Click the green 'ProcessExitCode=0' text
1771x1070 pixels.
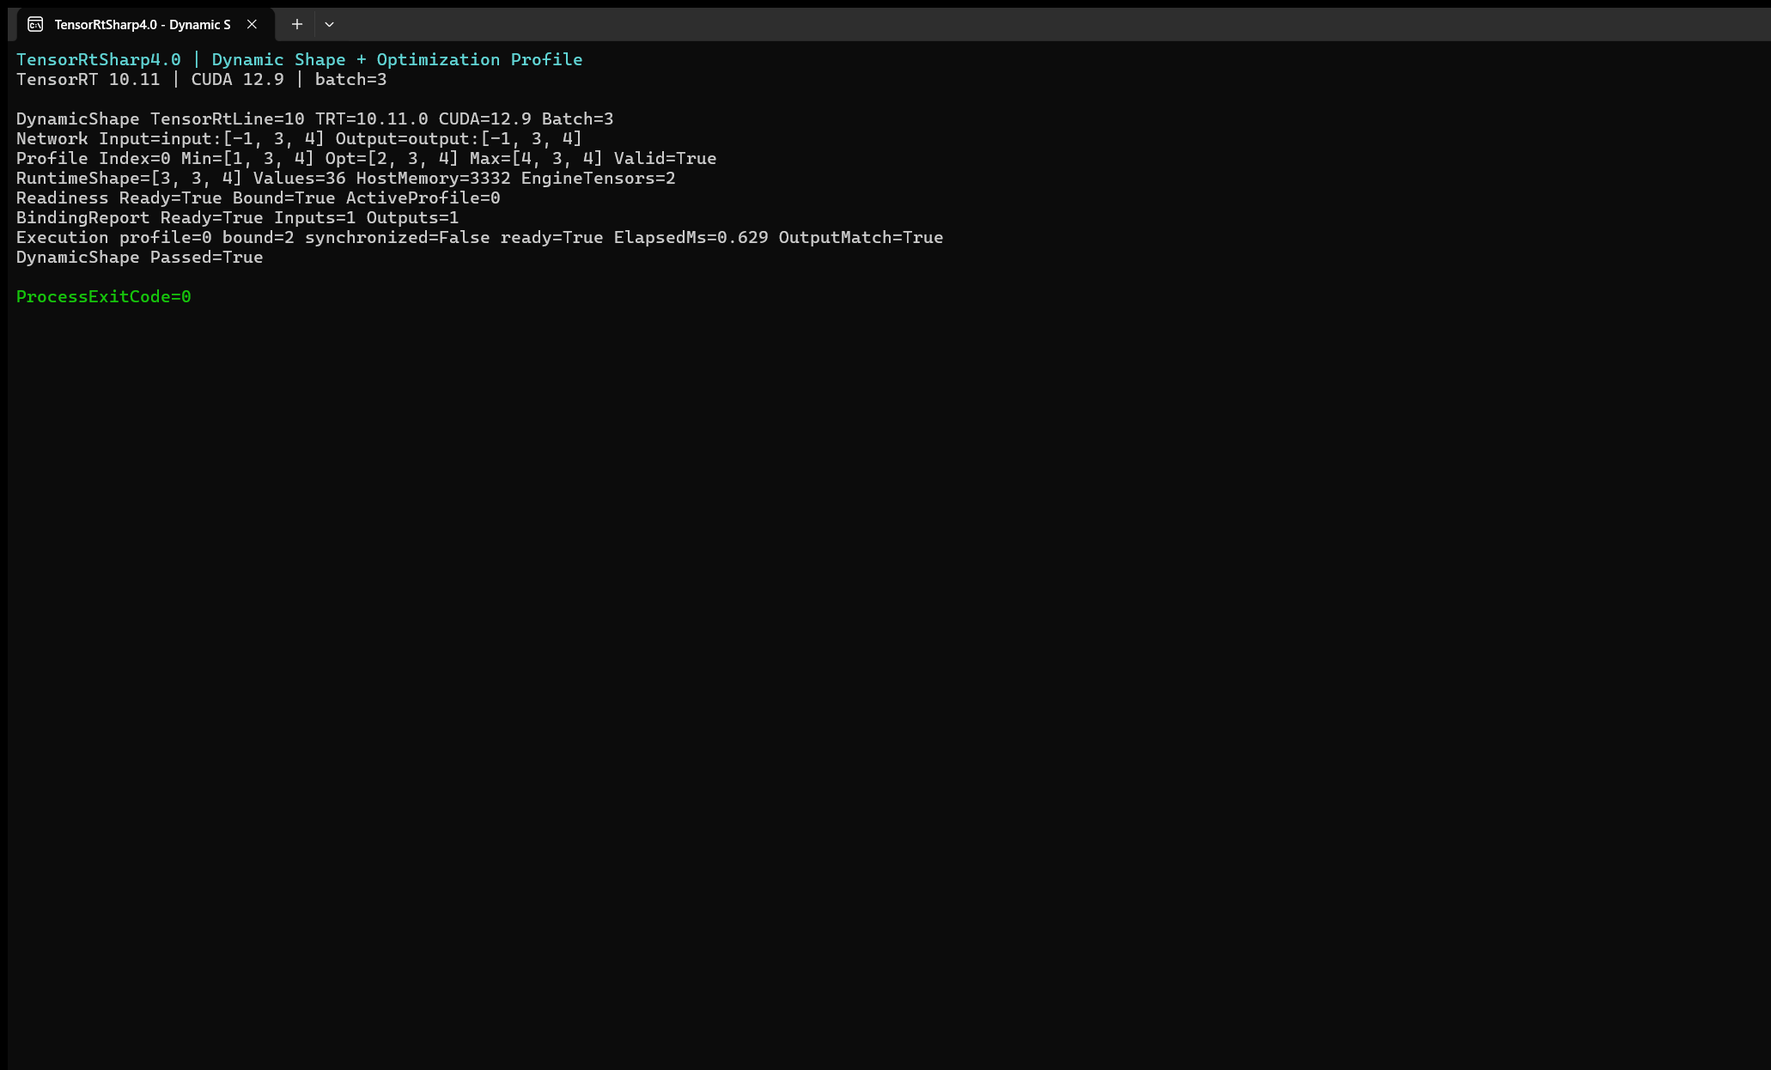click(103, 296)
